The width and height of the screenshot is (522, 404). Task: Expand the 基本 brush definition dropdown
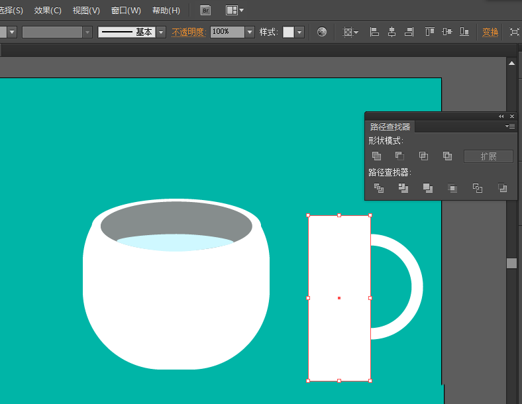161,32
